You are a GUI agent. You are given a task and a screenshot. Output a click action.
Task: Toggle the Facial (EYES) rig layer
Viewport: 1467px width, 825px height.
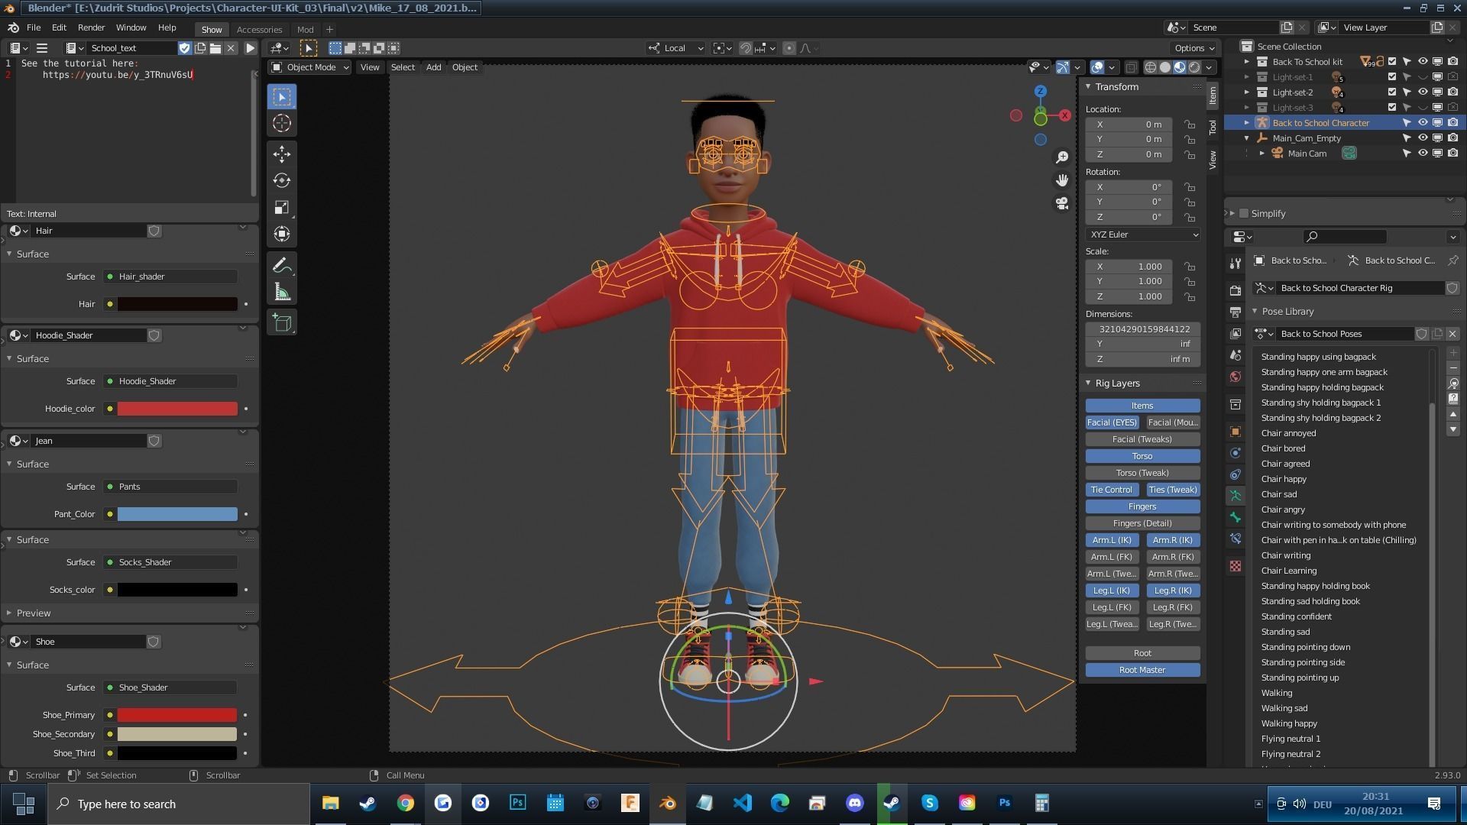[x=1112, y=422]
